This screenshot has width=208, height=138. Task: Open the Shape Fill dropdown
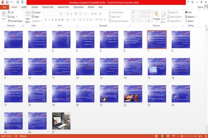coord(173,12)
